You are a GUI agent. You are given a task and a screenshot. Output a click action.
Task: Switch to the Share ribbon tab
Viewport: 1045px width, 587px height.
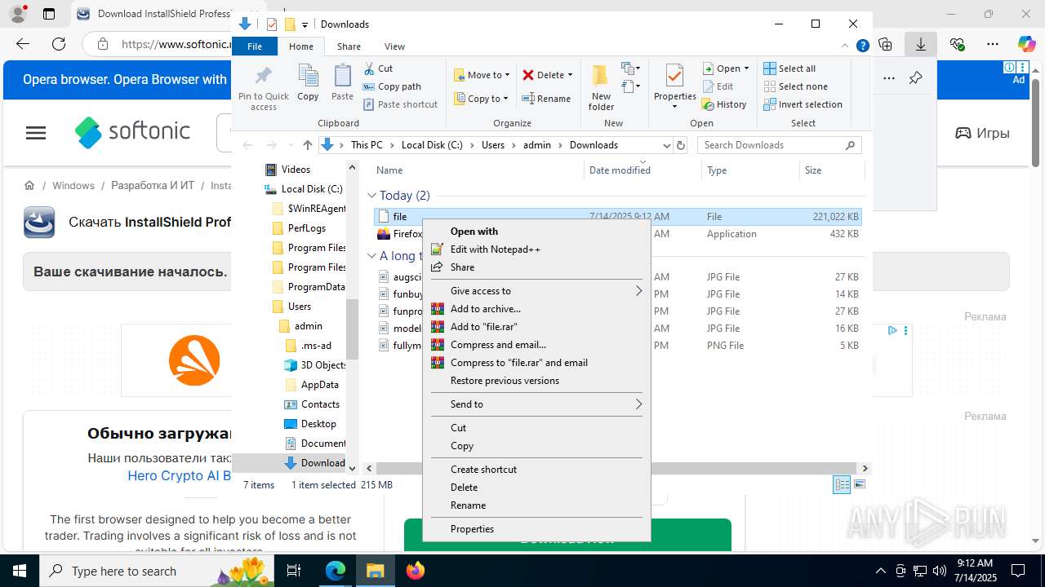(349, 46)
